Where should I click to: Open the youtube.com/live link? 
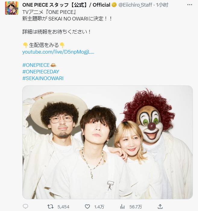[x=58, y=52]
